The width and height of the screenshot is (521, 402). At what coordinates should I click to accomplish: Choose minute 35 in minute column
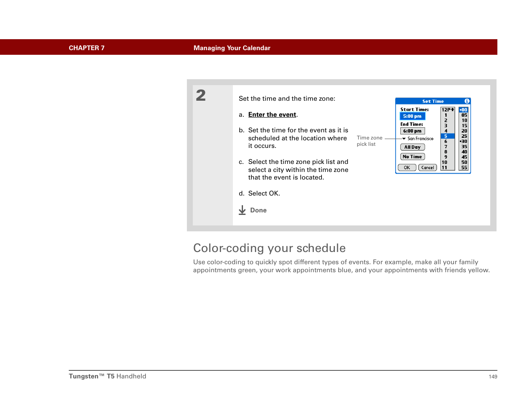pyautogui.click(x=464, y=147)
